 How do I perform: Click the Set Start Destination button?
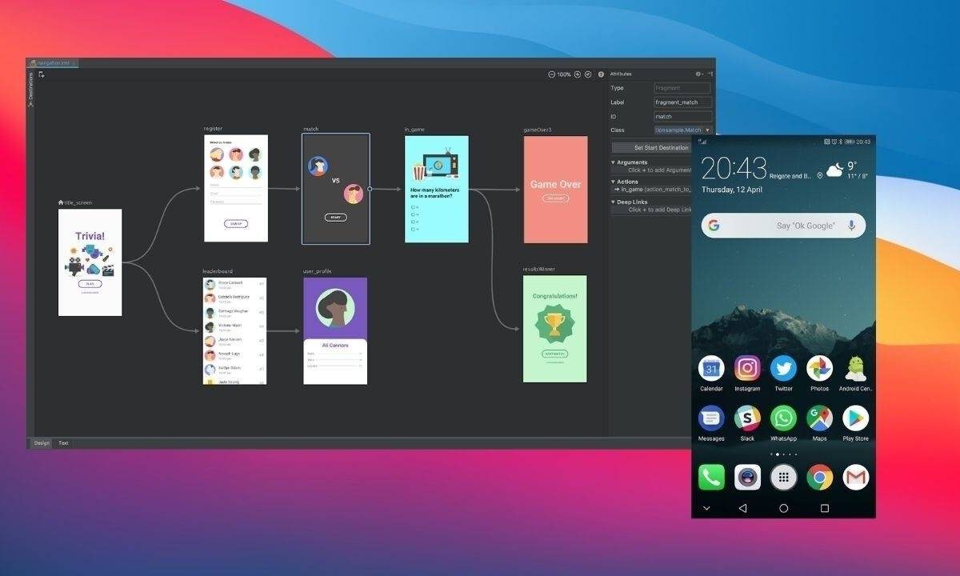pyautogui.click(x=661, y=147)
